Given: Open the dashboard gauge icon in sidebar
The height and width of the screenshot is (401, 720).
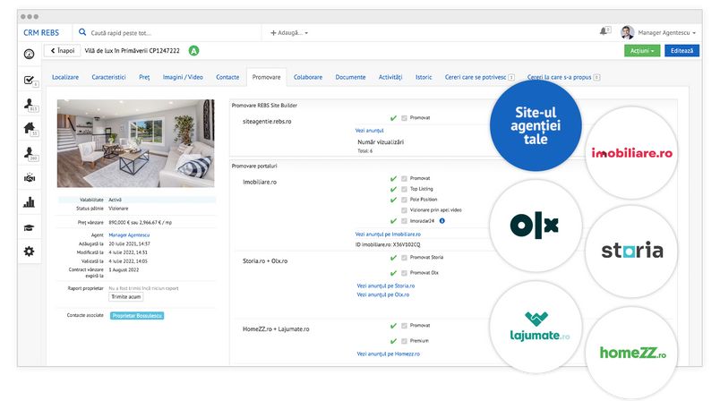Looking at the screenshot, I should (30, 54).
